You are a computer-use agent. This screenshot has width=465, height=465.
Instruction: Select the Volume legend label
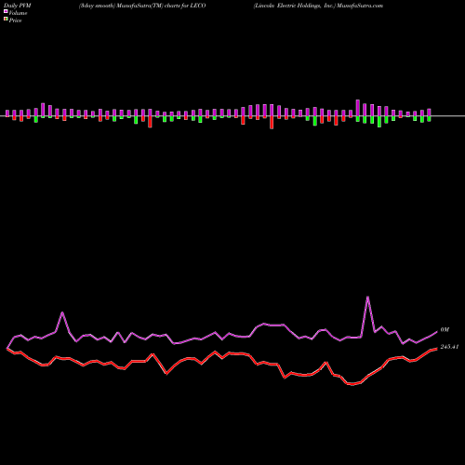pyautogui.click(x=18, y=13)
